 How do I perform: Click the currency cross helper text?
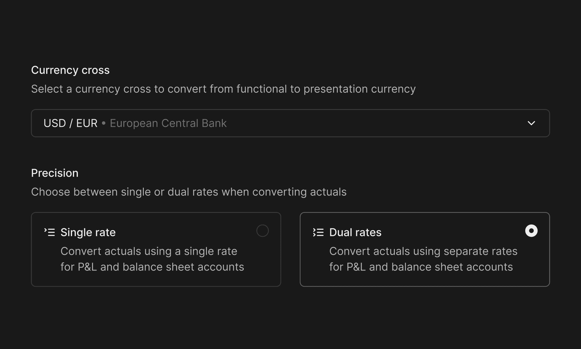pos(223,89)
